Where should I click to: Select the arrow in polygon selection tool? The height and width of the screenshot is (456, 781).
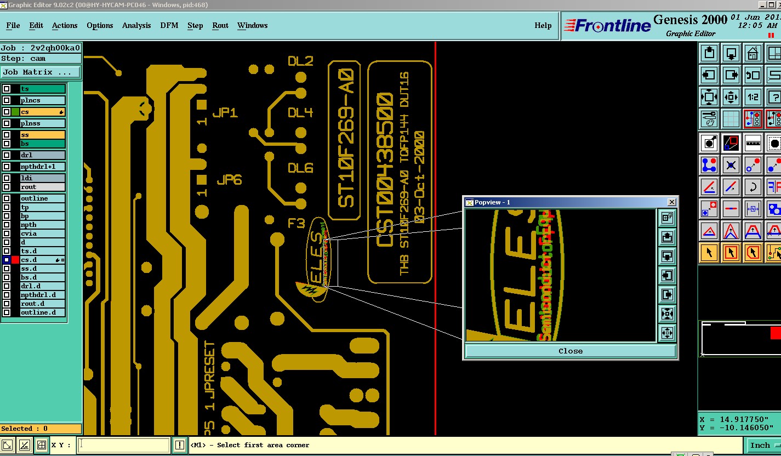pos(753,253)
